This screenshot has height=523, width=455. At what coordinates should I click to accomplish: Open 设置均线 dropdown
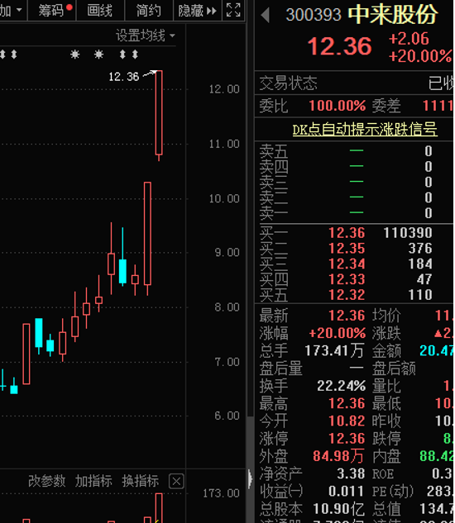pyautogui.click(x=146, y=36)
